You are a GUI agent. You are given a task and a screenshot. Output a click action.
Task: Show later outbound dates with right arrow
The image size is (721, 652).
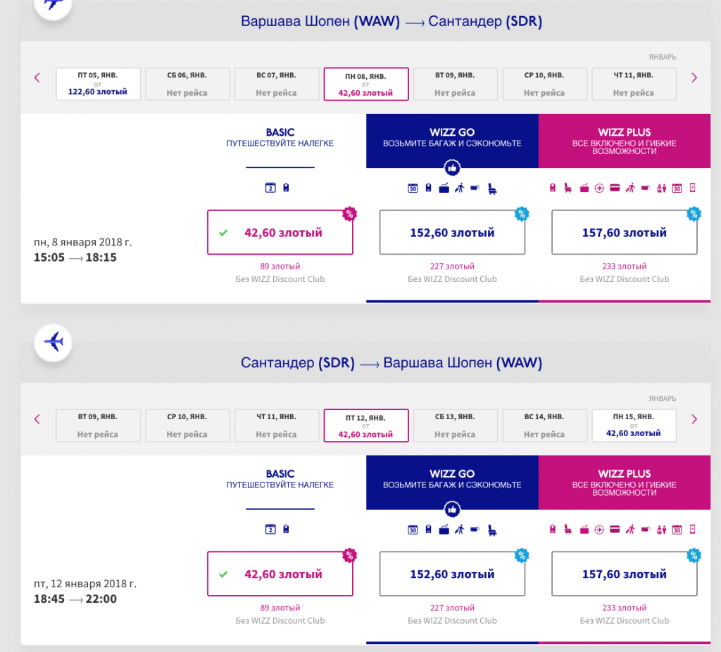pyautogui.click(x=694, y=78)
